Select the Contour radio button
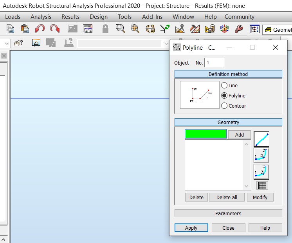292x243 pixels. (x=224, y=106)
